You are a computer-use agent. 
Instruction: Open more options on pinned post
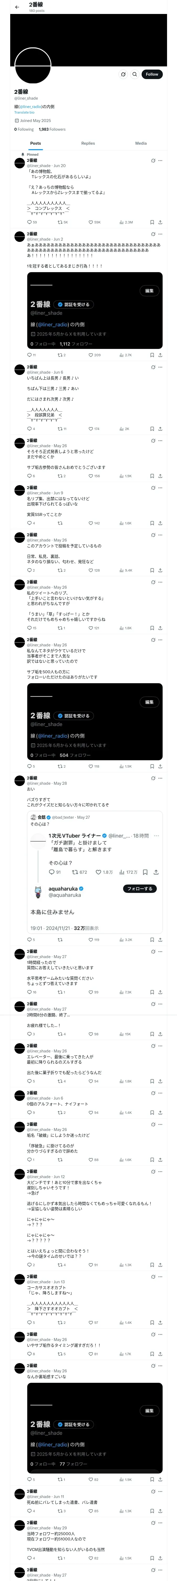click(x=160, y=161)
